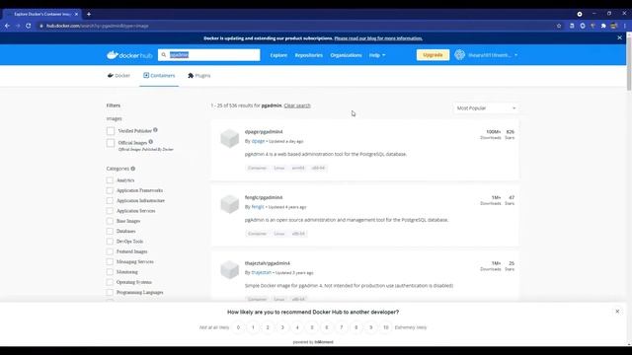Check the Base Images category
Screen dimensions: 632x355
(x=110, y=221)
